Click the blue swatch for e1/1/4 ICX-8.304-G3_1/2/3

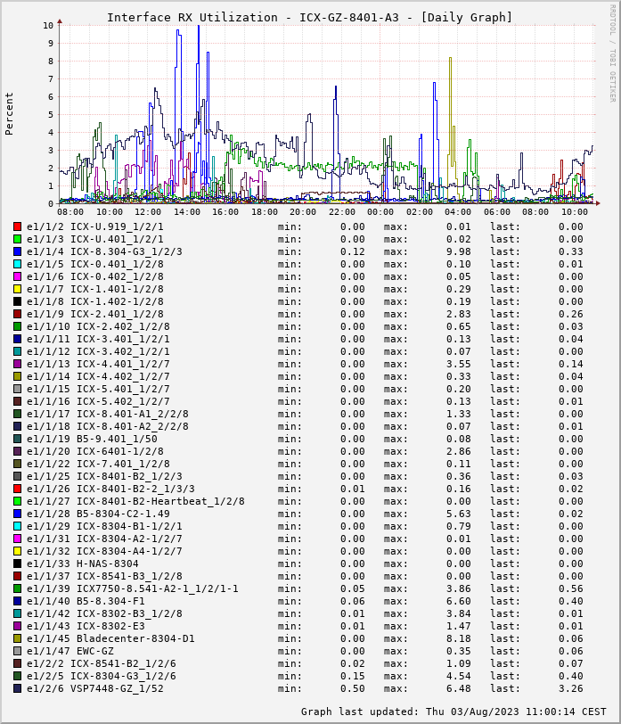tap(18, 251)
